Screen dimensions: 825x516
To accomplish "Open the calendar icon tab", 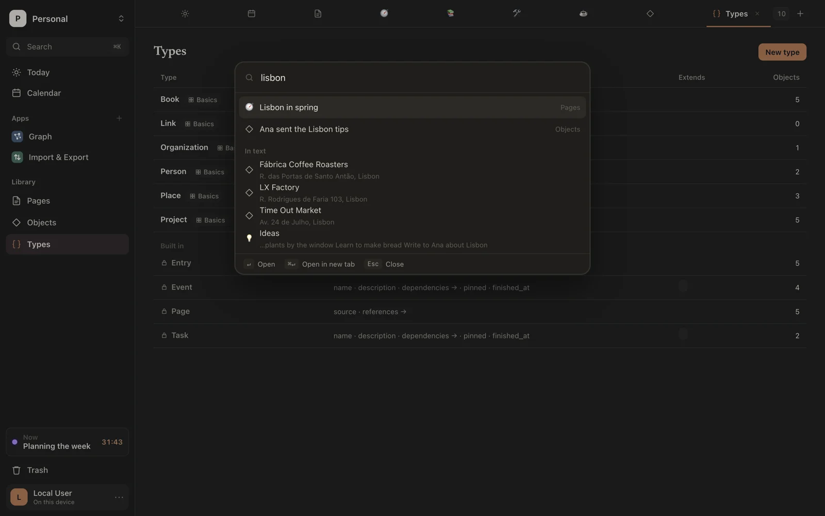I will 252,14.
